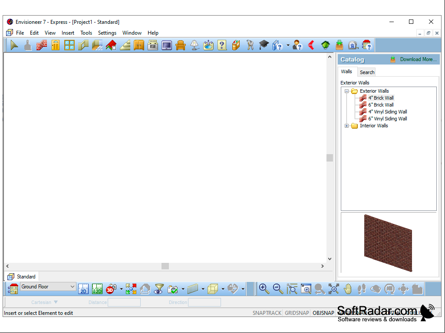Select the arrow Selection tool

point(14,45)
